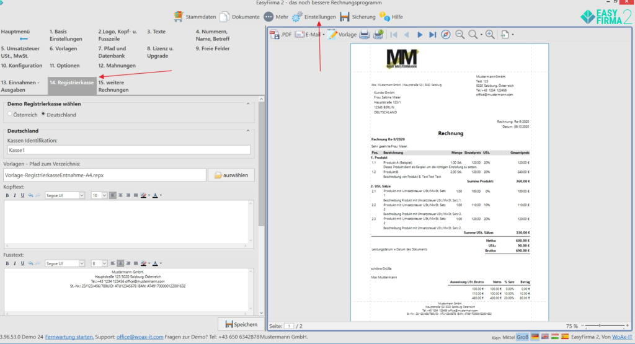
Task: Open 13. Einnahmen - Ausgaben tab
Action: point(20,86)
